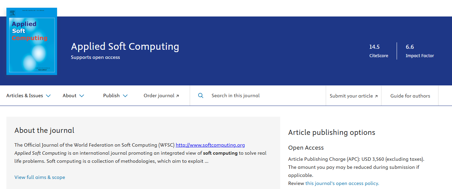Click the magnifying glass search icon
This screenshot has height=189, width=452.
pyautogui.click(x=201, y=96)
